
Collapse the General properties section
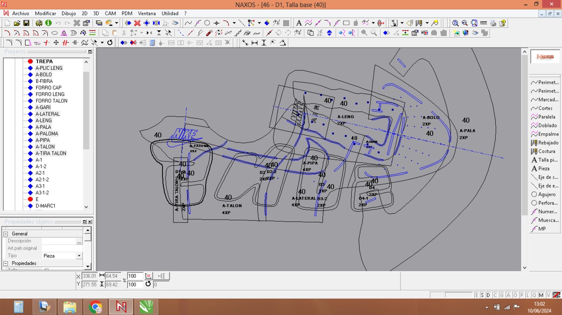pyautogui.click(x=6, y=234)
